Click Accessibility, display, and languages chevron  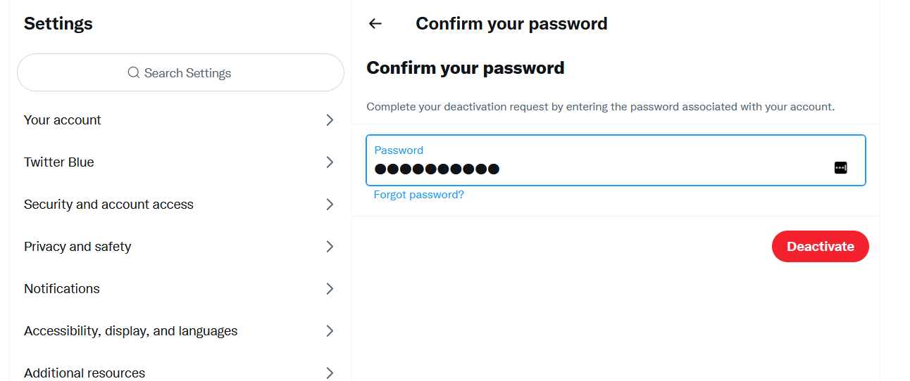(x=330, y=331)
